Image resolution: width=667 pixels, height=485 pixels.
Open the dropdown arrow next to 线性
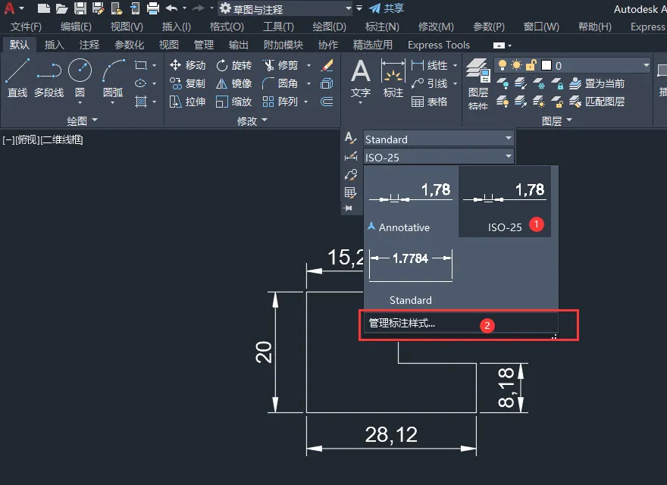coord(456,65)
